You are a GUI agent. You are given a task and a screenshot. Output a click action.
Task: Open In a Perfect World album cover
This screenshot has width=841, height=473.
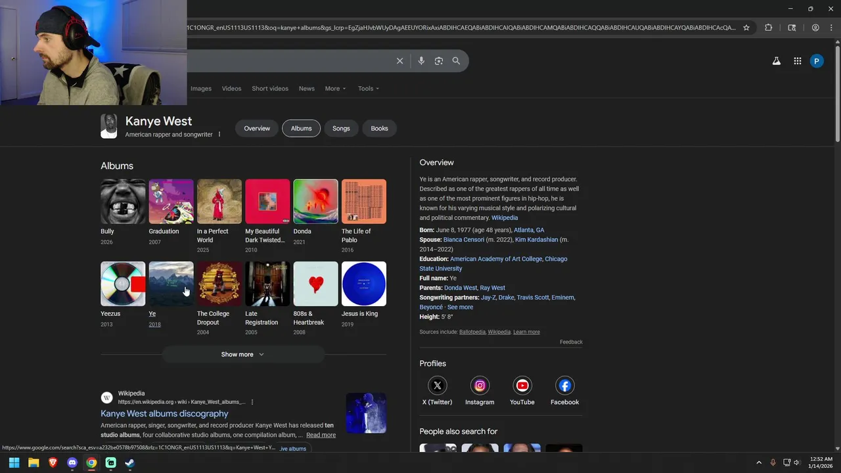point(219,202)
